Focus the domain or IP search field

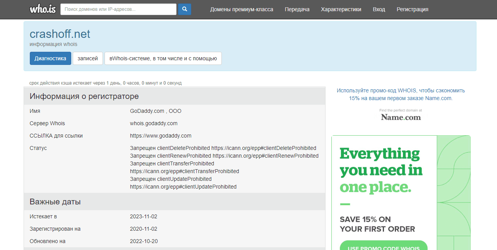point(118,9)
